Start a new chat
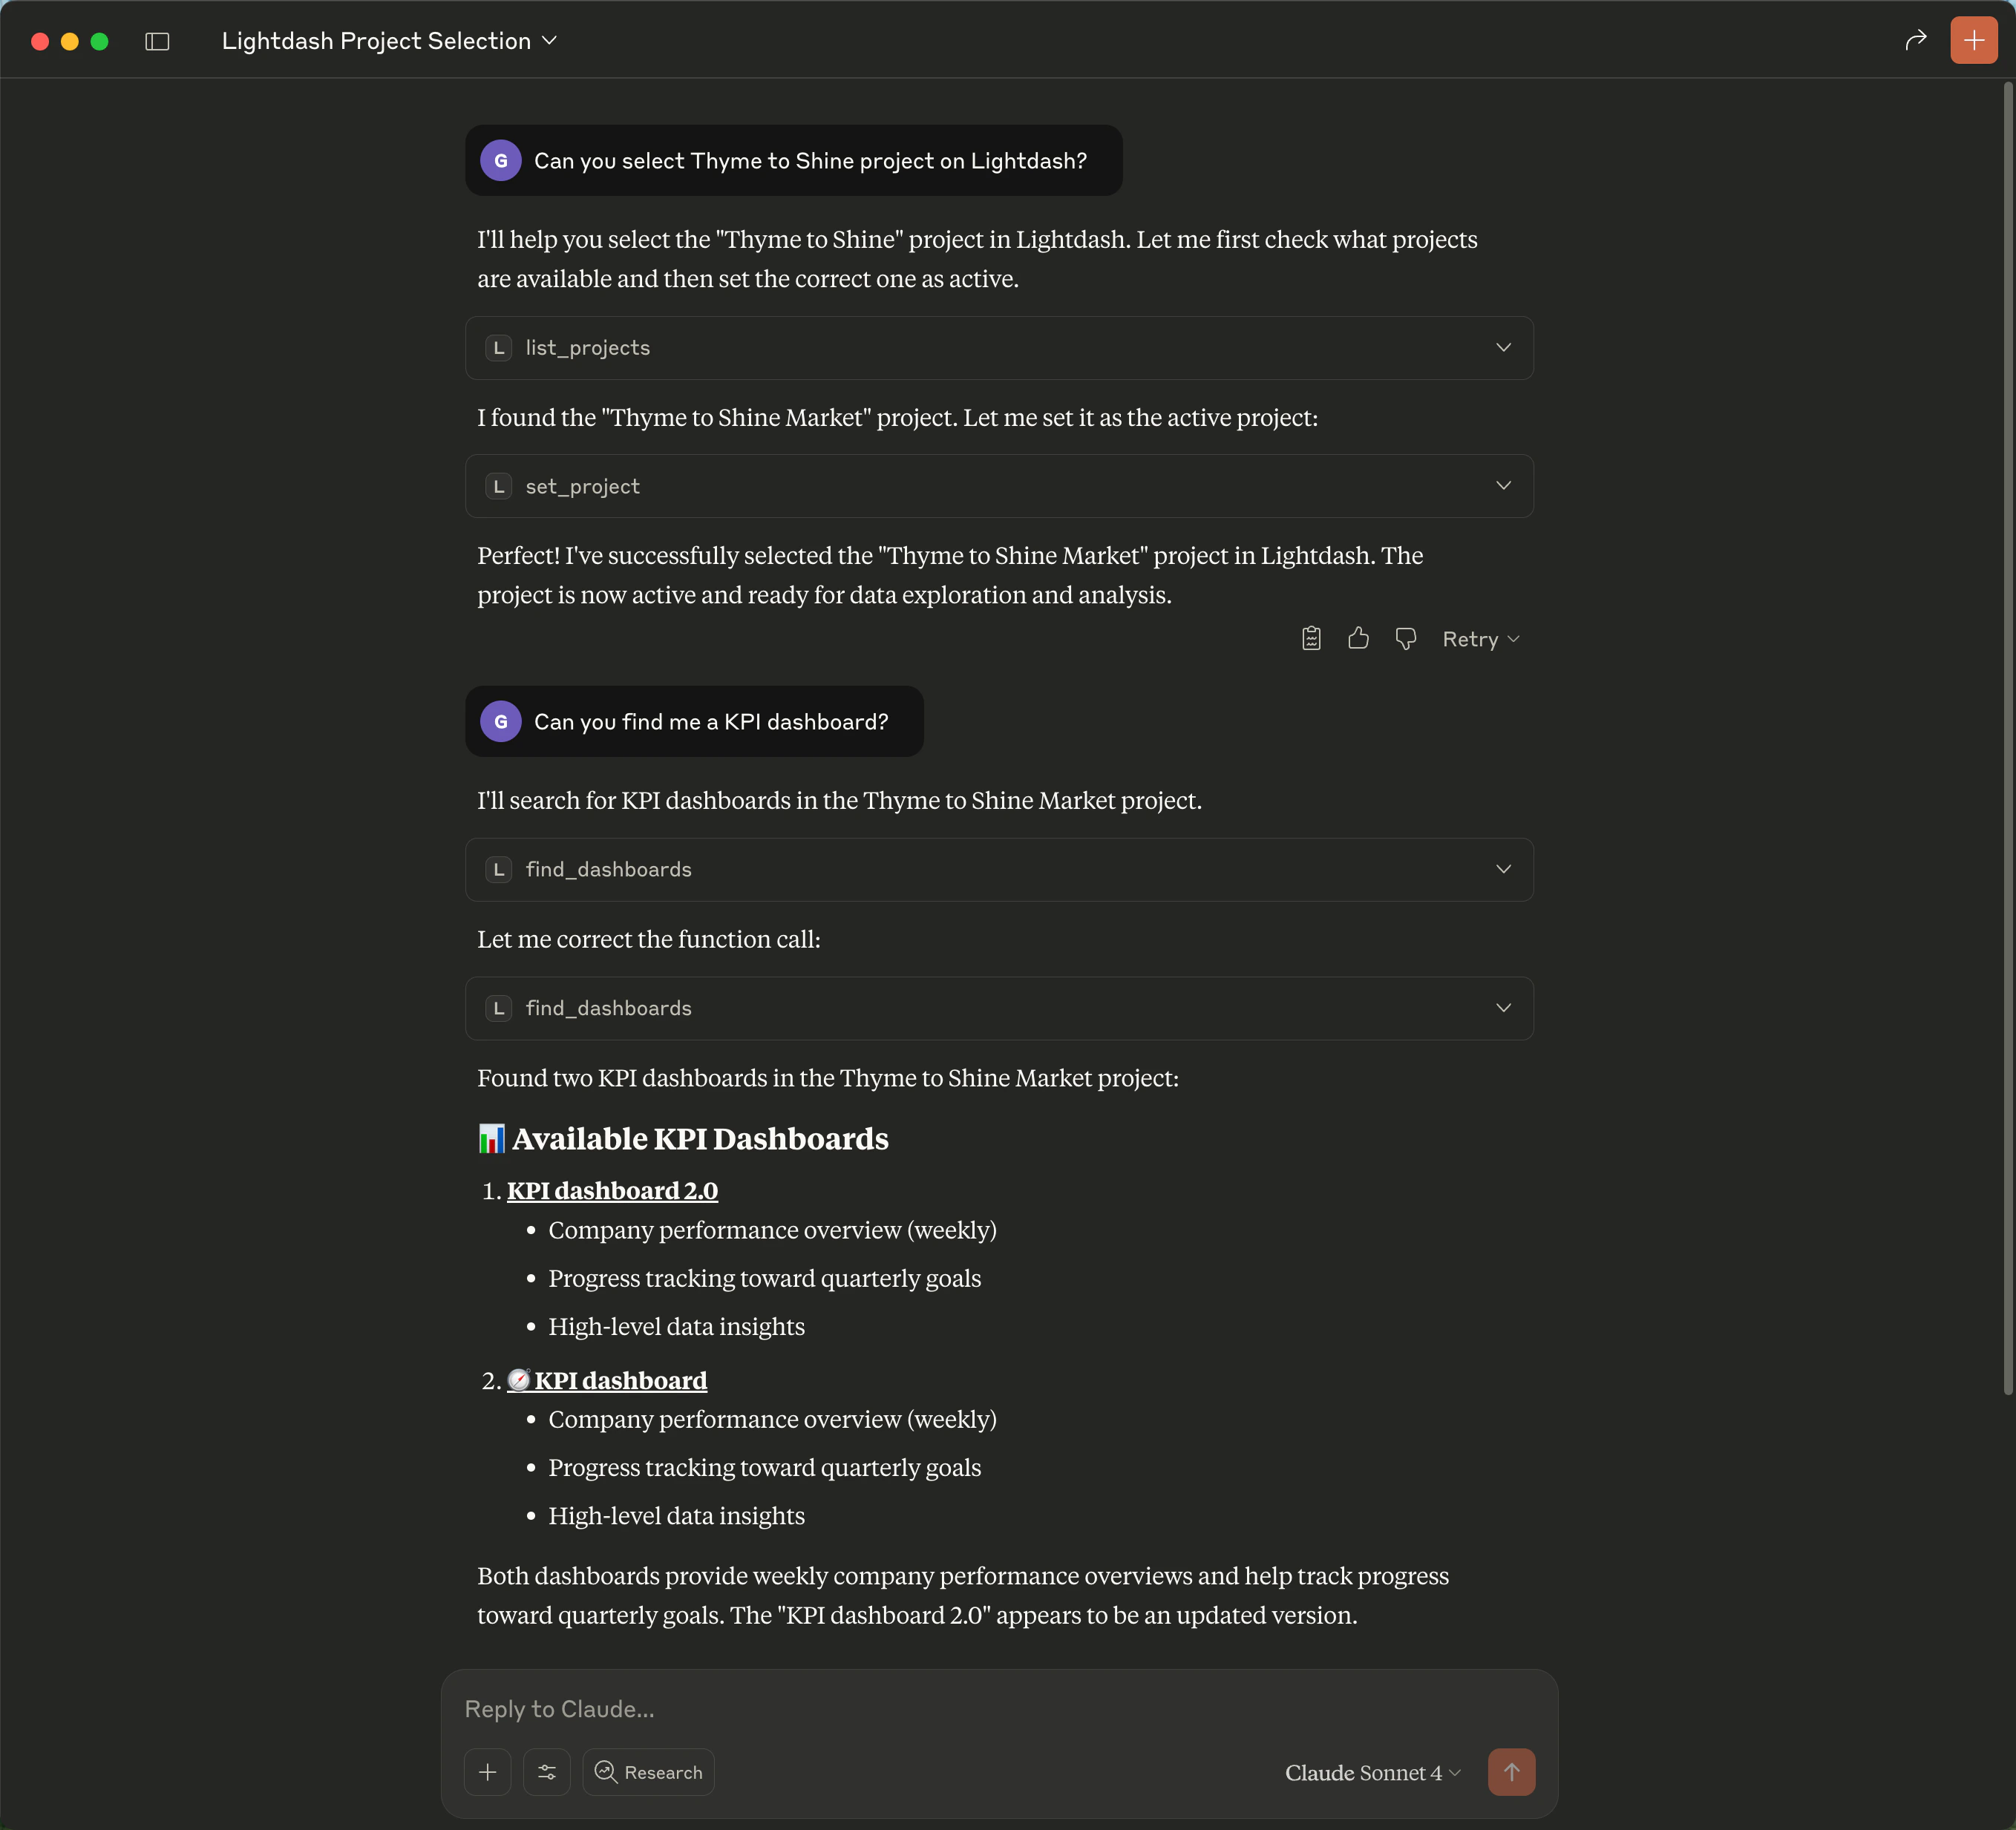Viewport: 2016px width, 1830px height. (x=1972, y=40)
